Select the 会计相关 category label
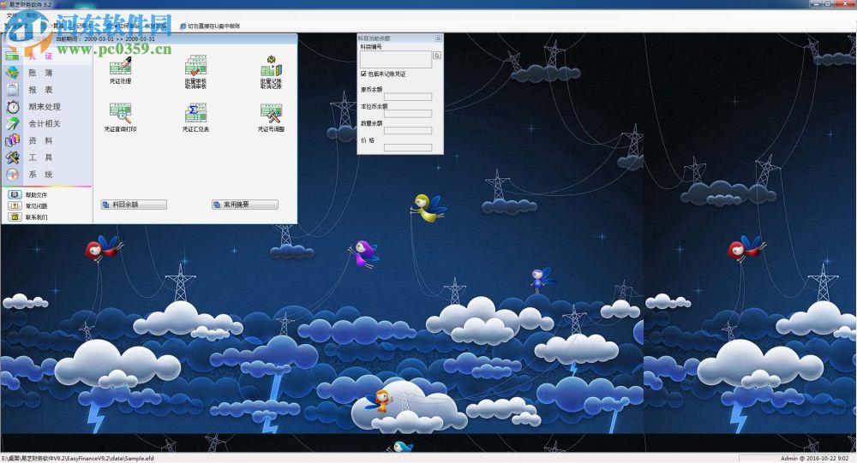 [45, 123]
